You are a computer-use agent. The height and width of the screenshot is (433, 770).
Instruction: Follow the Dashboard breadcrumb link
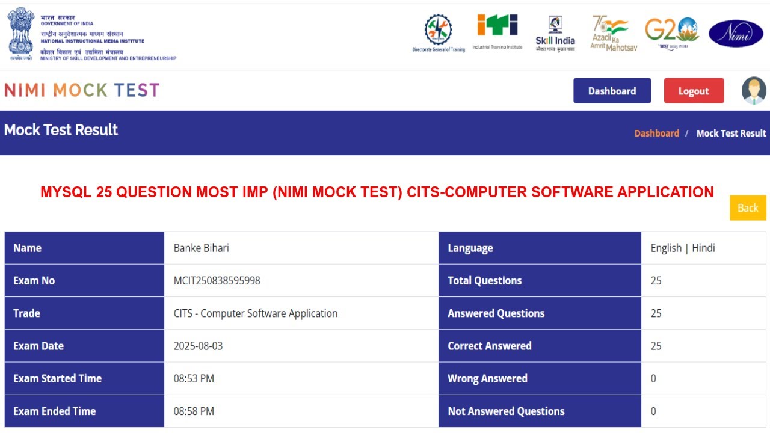coord(656,133)
